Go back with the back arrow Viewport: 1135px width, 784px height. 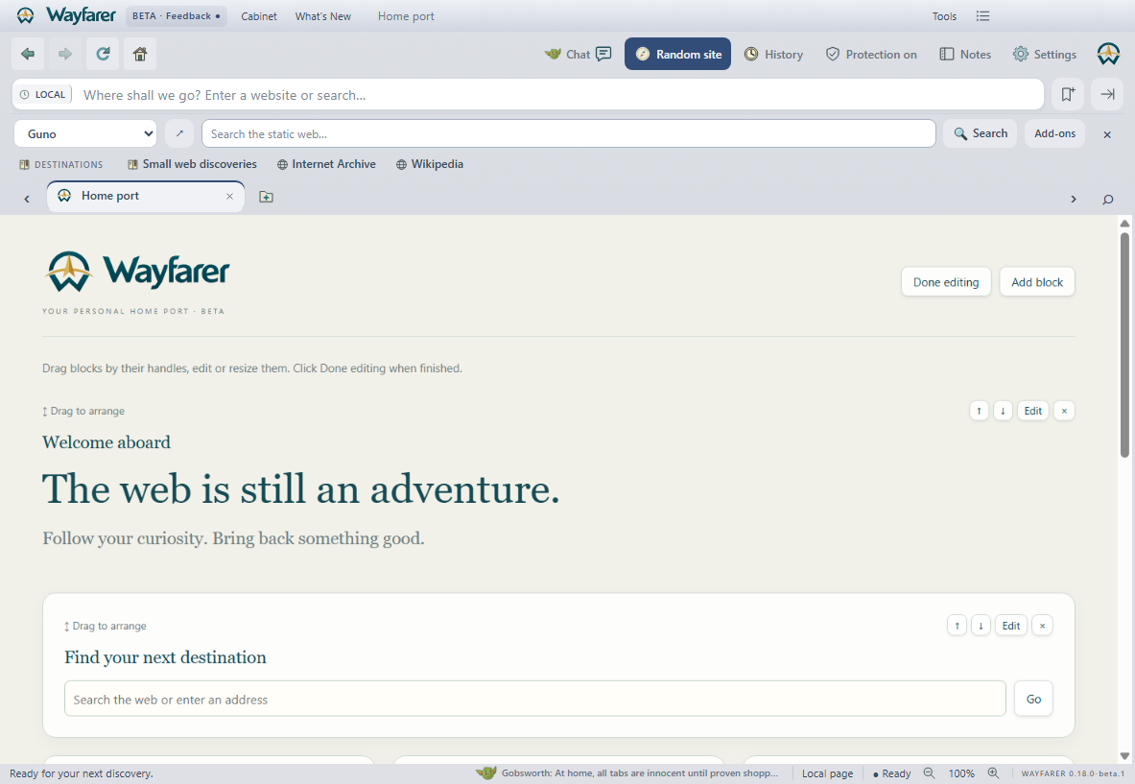pyautogui.click(x=28, y=54)
